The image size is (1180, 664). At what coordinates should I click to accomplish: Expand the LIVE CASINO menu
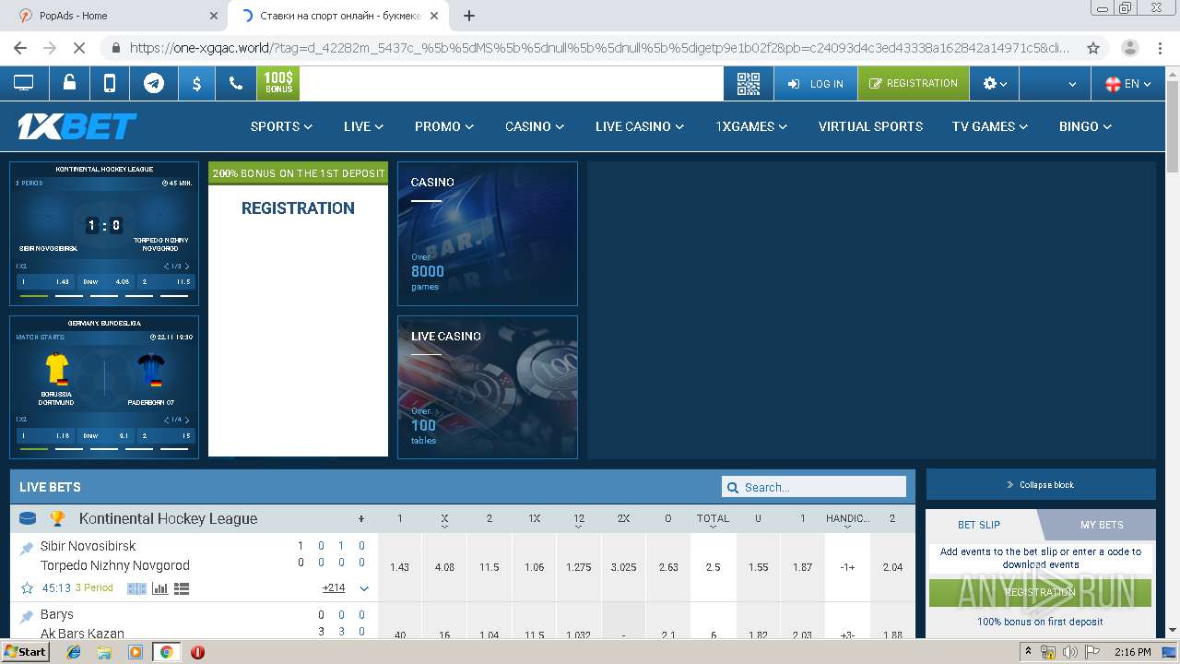pyautogui.click(x=640, y=126)
